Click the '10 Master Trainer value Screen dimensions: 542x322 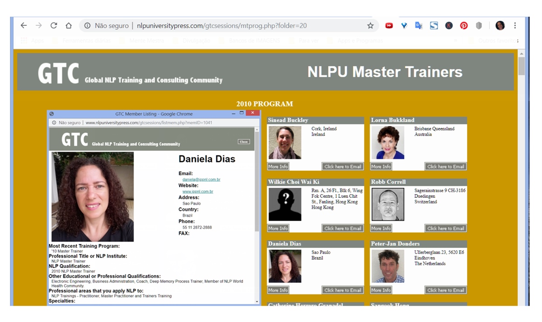pyautogui.click(x=67, y=251)
